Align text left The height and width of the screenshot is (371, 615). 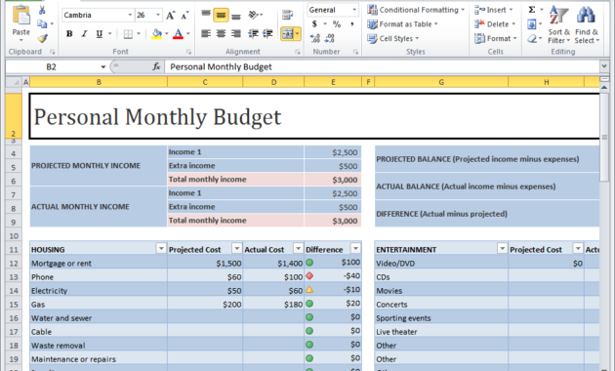click(x=206, y=34)
